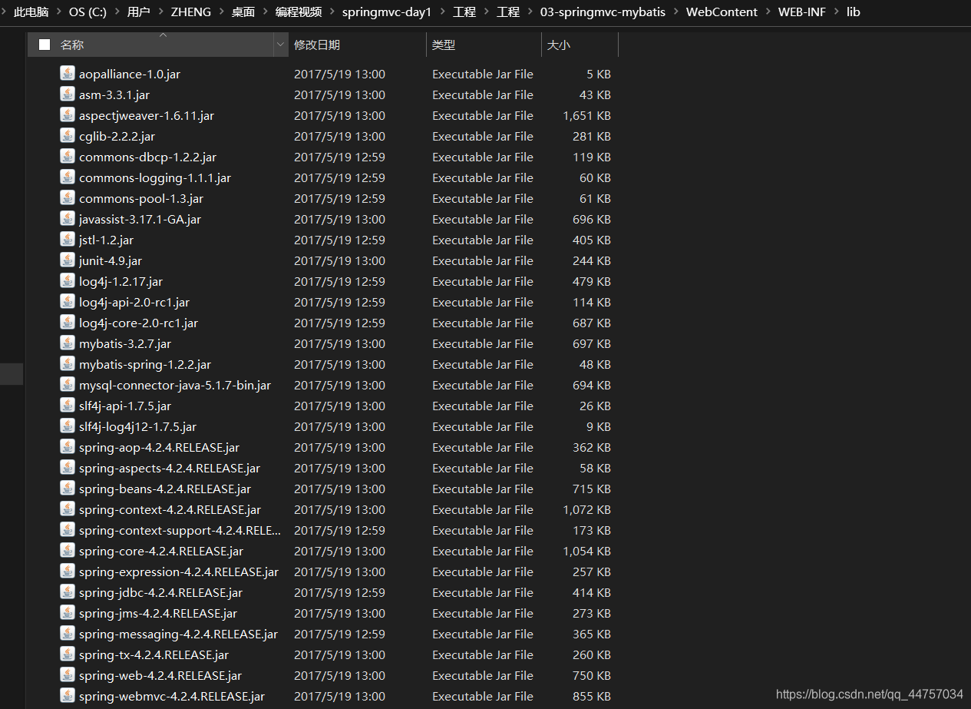This screenshot has height=709, width=971.
Task: Click the spring-core-4.2.4.RELEASE.jar jar icon
Action: tap(68, 551)
